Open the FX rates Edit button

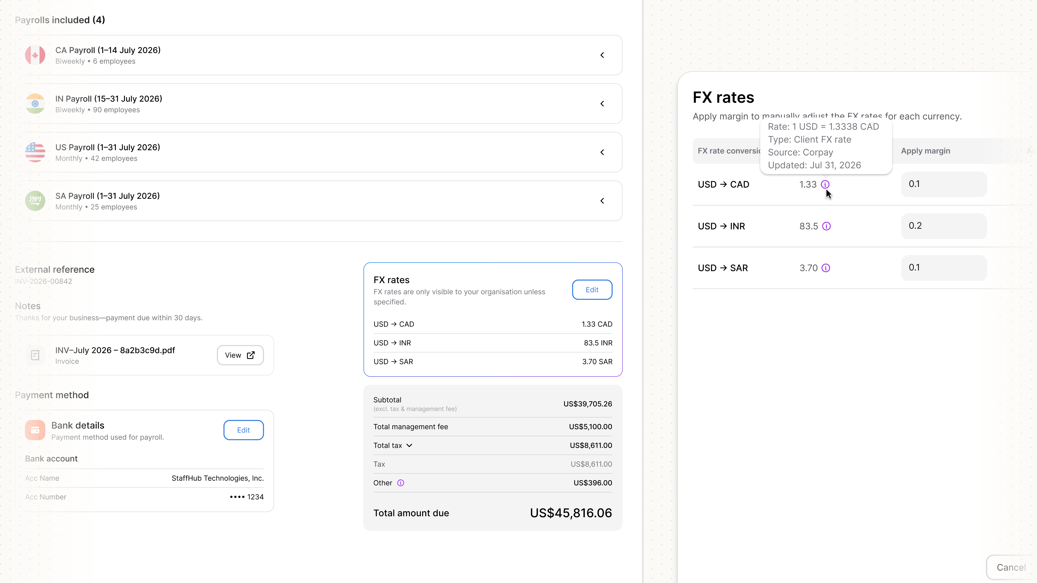click(592, 290)
